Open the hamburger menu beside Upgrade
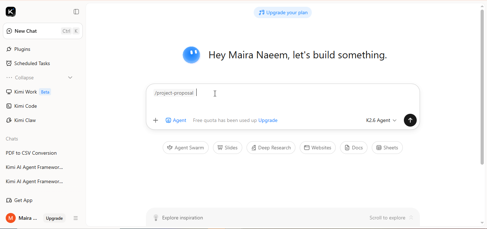The image size is (487, 229). (76, 218)
